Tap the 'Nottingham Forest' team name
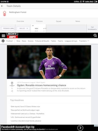This screenshot has width=98, height=131. (x=18, y=12)
